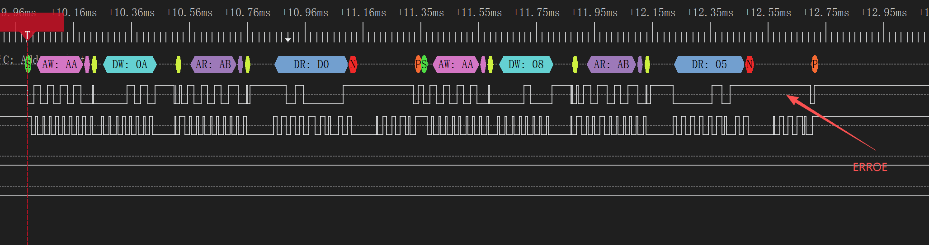The height and width of the screenshot is (245, 929).
Task: Click the +10.56ms time label
Action: (189, 13)
